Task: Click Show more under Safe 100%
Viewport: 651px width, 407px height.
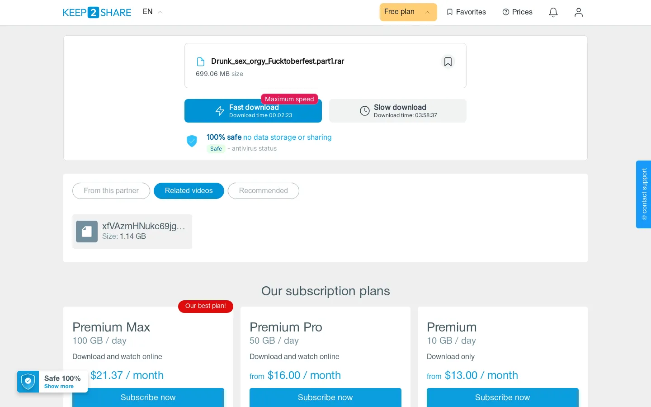Action: 59,387
